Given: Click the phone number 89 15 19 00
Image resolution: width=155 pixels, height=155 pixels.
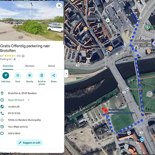Looking at the screenshot, I should click(x=14, y=113).
